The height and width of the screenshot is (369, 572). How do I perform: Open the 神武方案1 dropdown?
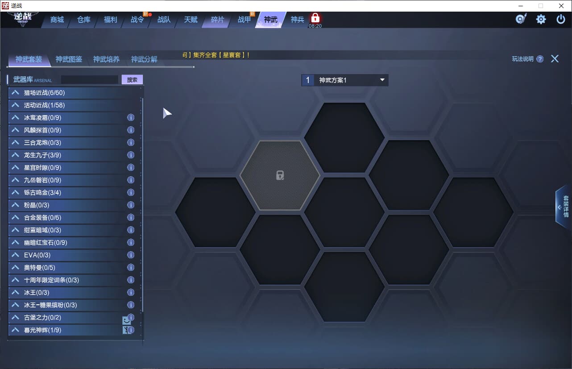[x=345, y=80]
